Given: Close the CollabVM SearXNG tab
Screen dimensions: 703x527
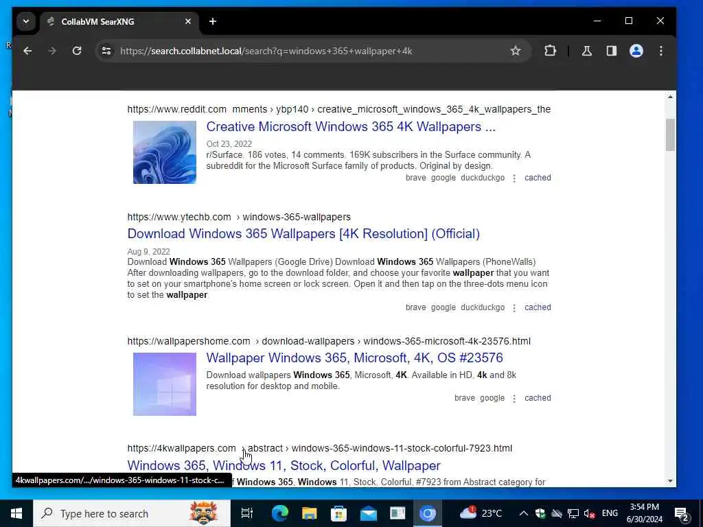Looking at the screenshot, I should point(188,21).
